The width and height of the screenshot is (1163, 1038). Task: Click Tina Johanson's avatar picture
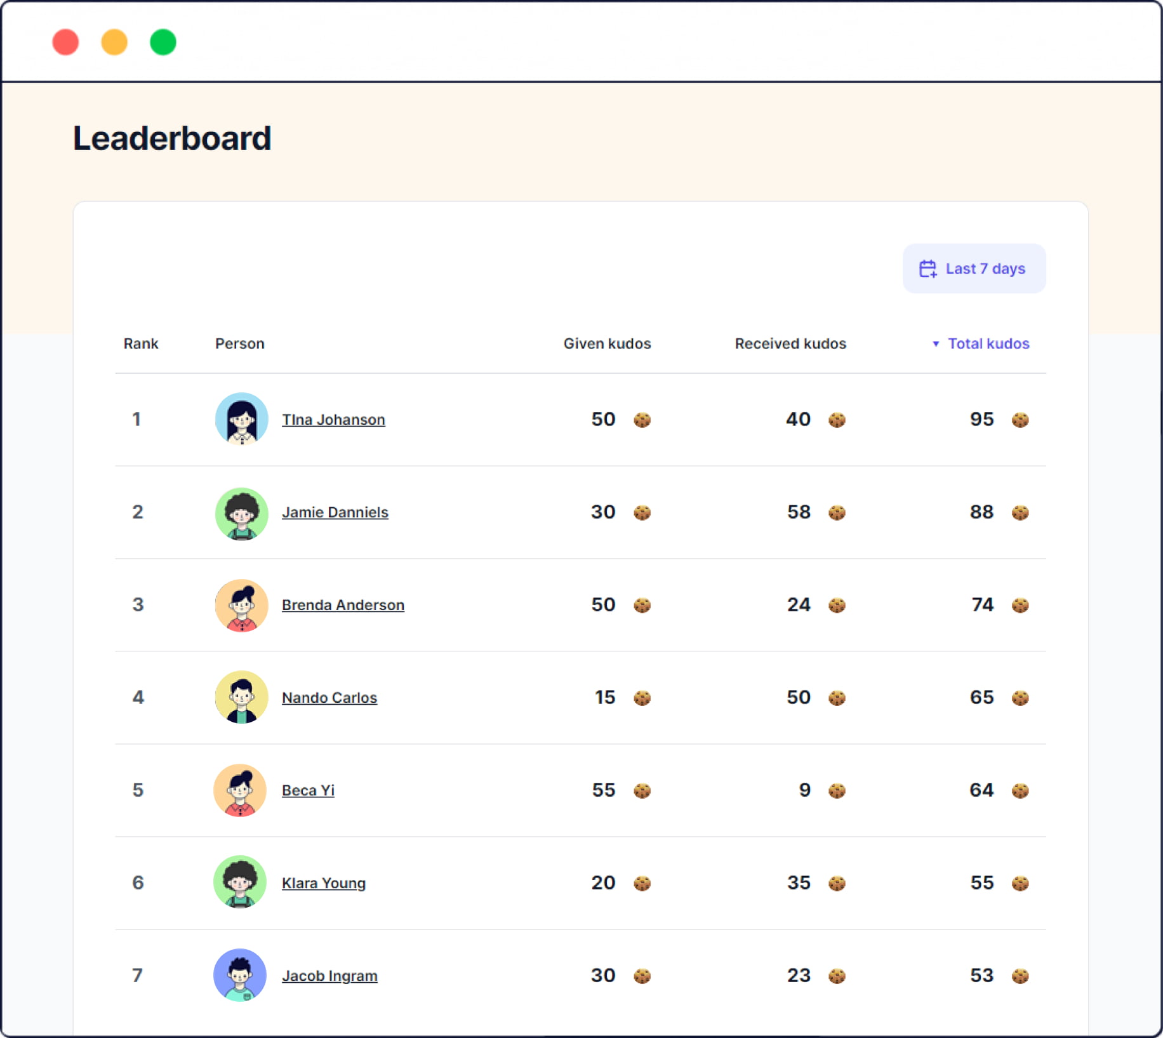tap(241, 419)
